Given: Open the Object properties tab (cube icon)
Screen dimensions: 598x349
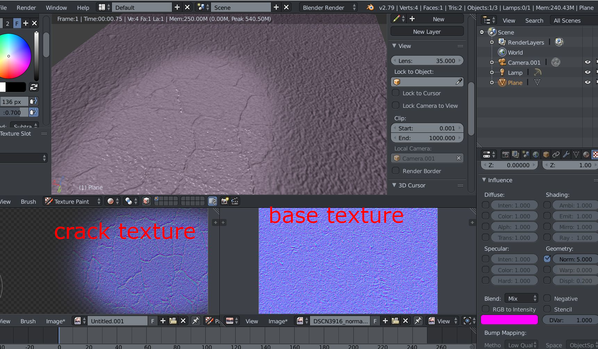Looking at the screenshot, I should pos(546,155).
